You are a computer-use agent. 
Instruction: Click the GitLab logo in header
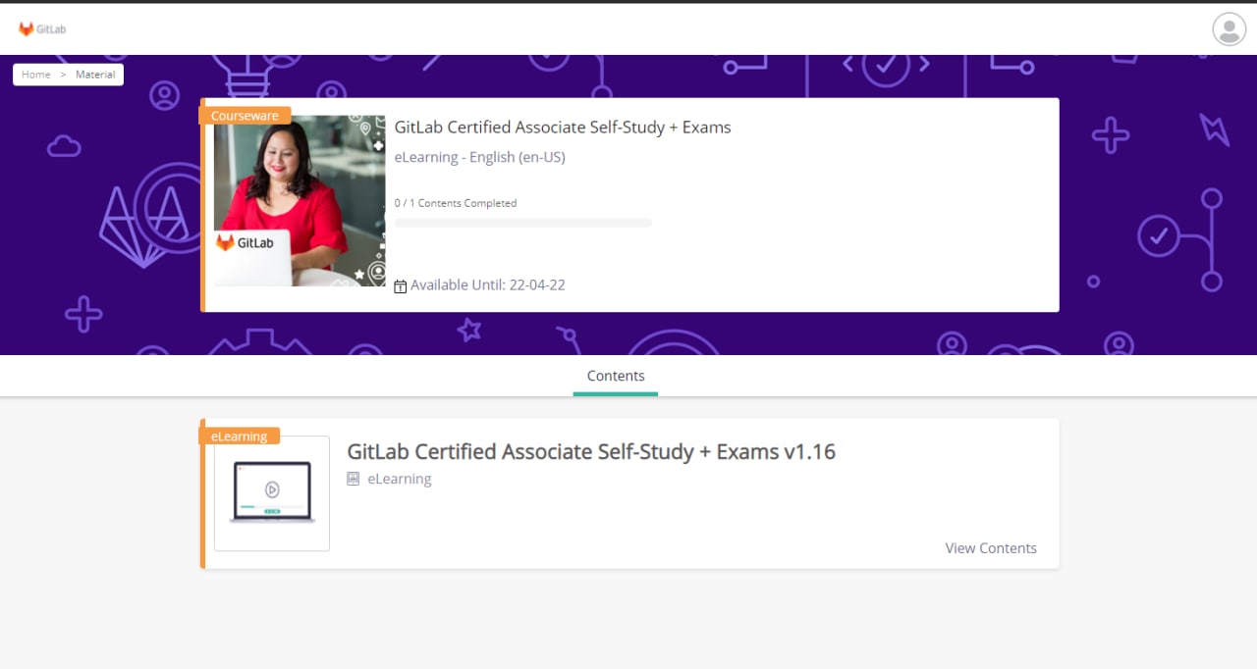coord(42,29)
